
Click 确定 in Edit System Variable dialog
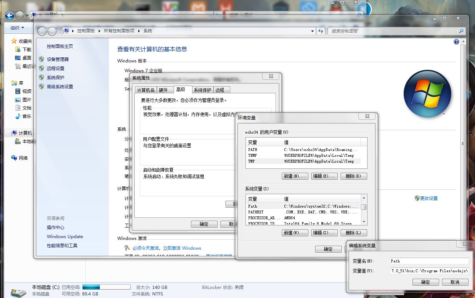(x=426, y=282)
